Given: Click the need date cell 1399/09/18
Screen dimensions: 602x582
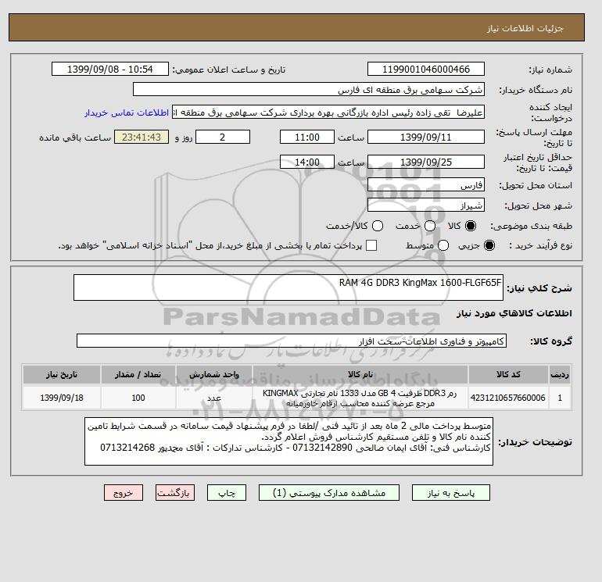Looking at the screenshot, I should point(62,398).
